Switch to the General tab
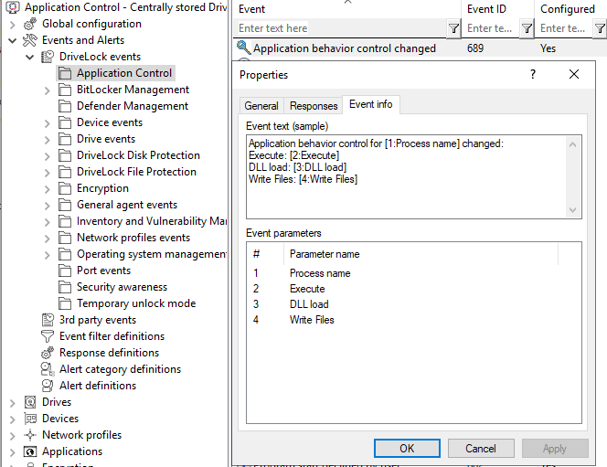This screenshot has height=467, width=607. 261,106
